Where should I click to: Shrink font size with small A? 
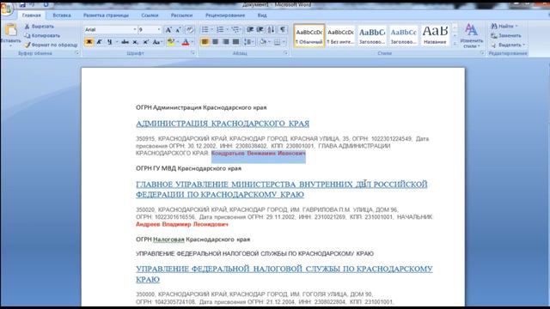click(179, 30)
